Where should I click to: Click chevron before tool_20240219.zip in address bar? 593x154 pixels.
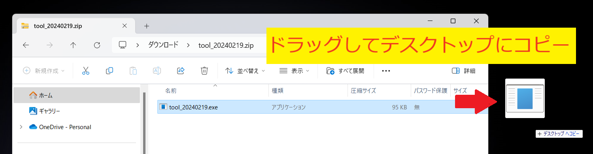tap(189, 45)
